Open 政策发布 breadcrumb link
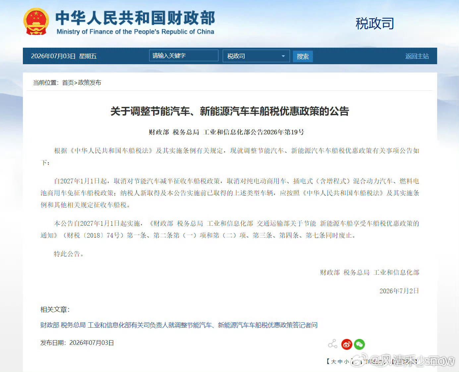The width and height of the screenshot is (459, 372). tap(89, 82)
